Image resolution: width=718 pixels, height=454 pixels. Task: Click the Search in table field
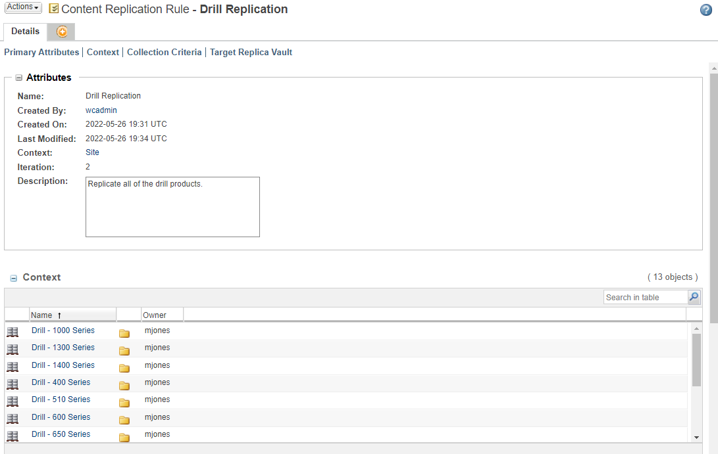646,297
